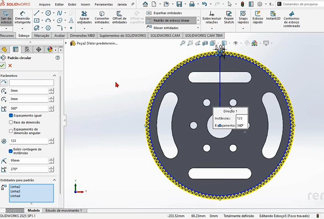This screenshot has width=324, height=219.
Task: Click the Repair Sketch tool
Action: pos(229,18)
